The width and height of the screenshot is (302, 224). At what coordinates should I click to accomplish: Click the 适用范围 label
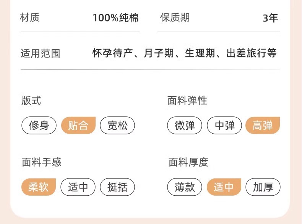click(x=40, y=53)
